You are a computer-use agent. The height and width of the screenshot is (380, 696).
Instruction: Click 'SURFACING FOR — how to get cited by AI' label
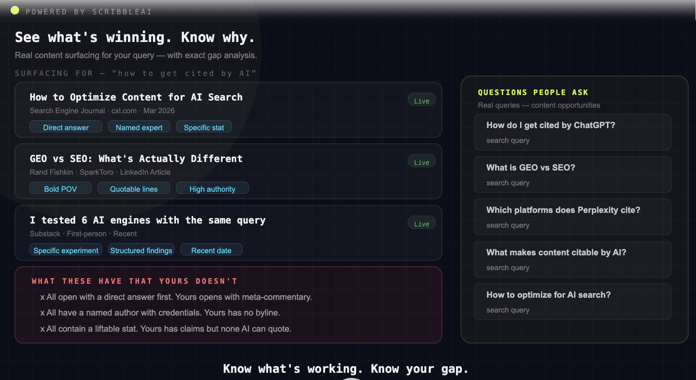tap(136, 73)
